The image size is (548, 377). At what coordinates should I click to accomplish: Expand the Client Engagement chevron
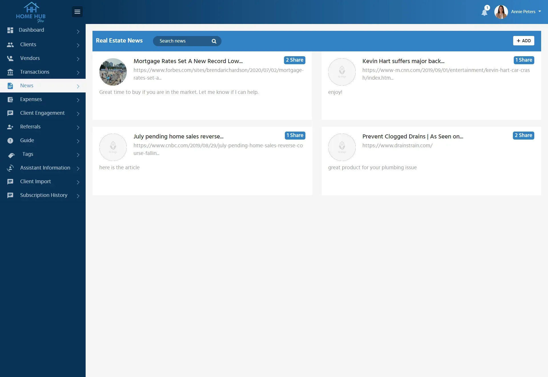click(78, 114)
